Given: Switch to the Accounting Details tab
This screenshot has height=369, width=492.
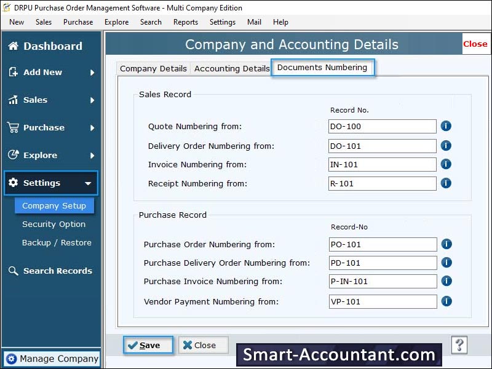Looking at the screenshot, I should (x=231, y=68).
